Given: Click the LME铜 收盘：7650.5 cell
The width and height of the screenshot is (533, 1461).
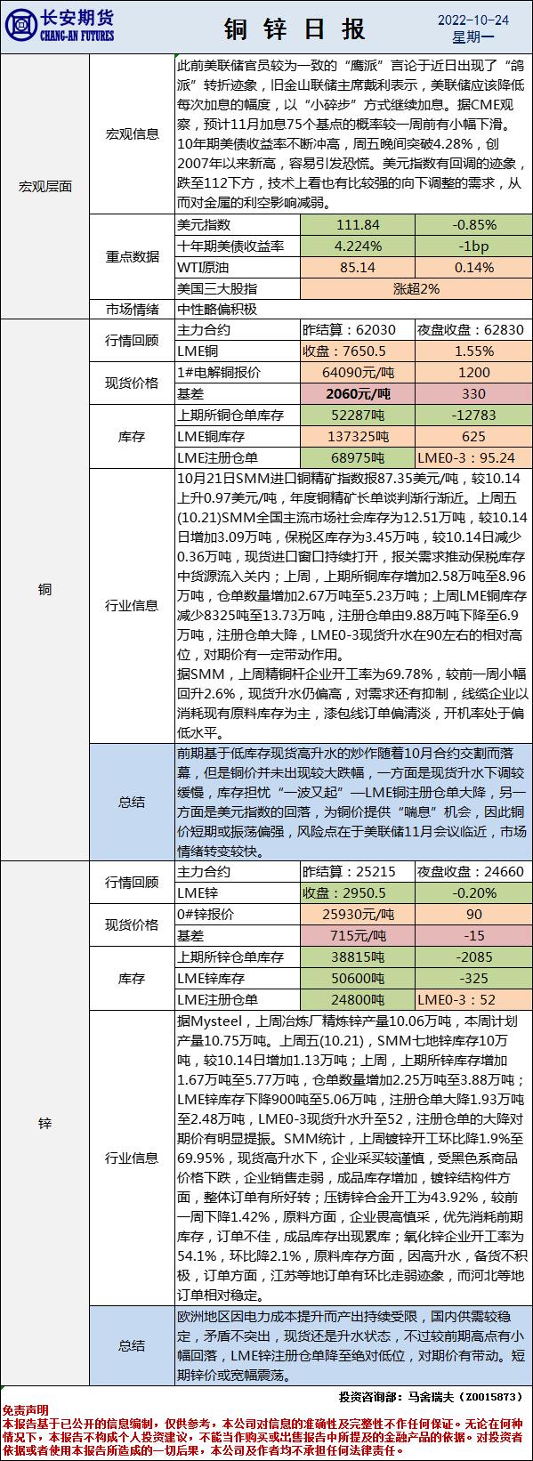Looking at the screenshot, I should [x=358, y=351].
